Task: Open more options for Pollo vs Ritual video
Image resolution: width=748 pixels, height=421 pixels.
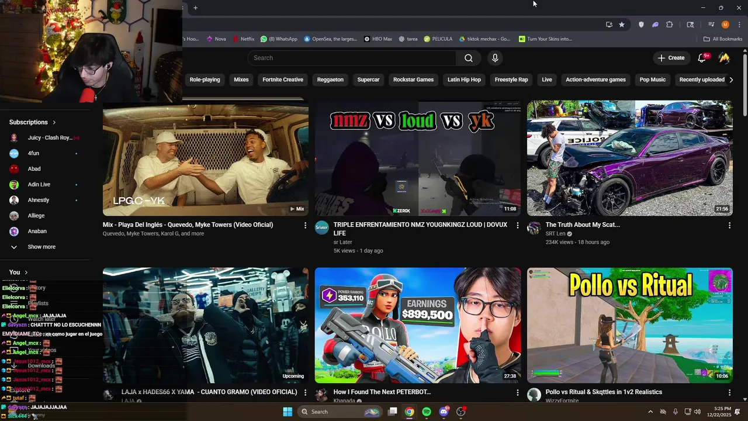Action: [729, 392]
